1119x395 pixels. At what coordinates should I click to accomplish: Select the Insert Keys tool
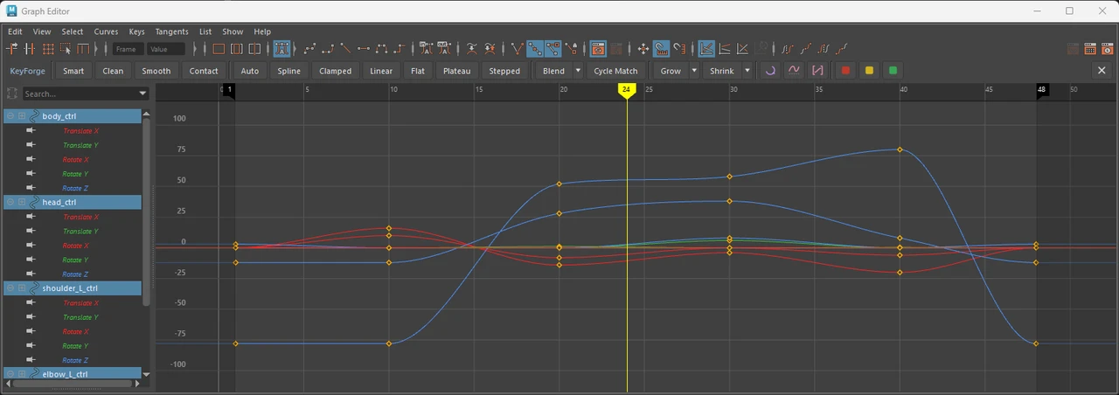point(29,49)
